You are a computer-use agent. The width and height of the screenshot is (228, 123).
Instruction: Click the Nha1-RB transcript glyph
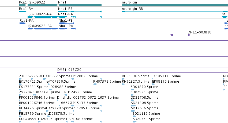tap(80, 11)
